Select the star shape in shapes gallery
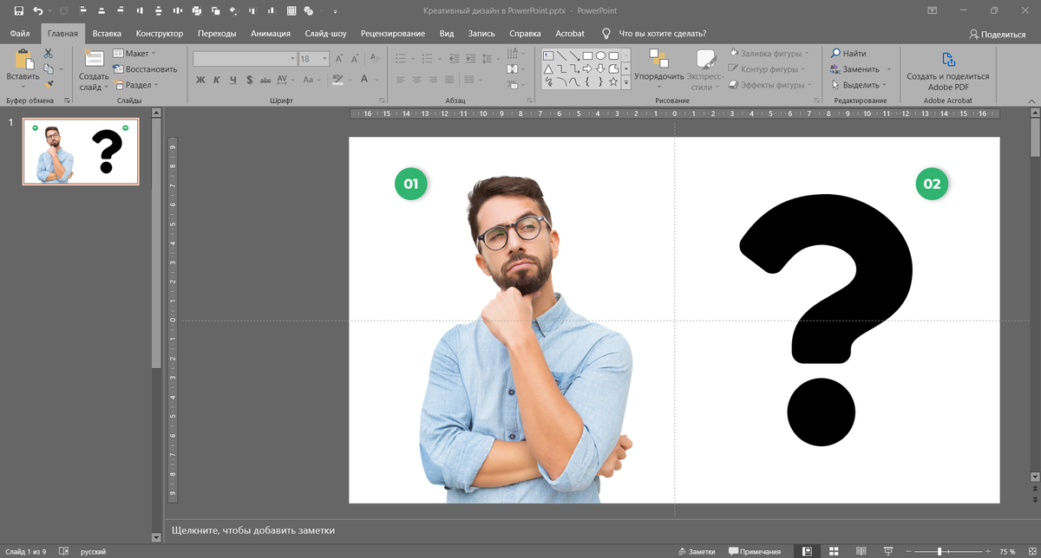The width and height of the screenshot is (1041, 558). (613, 81)
